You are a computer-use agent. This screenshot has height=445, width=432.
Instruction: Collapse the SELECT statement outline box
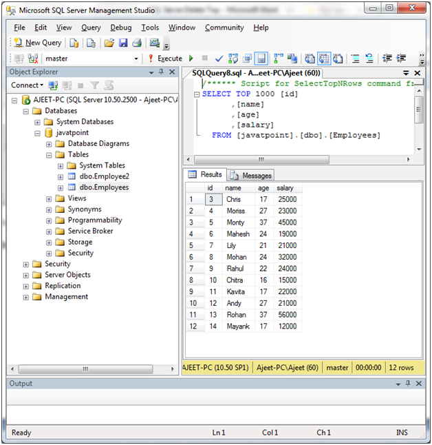[197, 94]
